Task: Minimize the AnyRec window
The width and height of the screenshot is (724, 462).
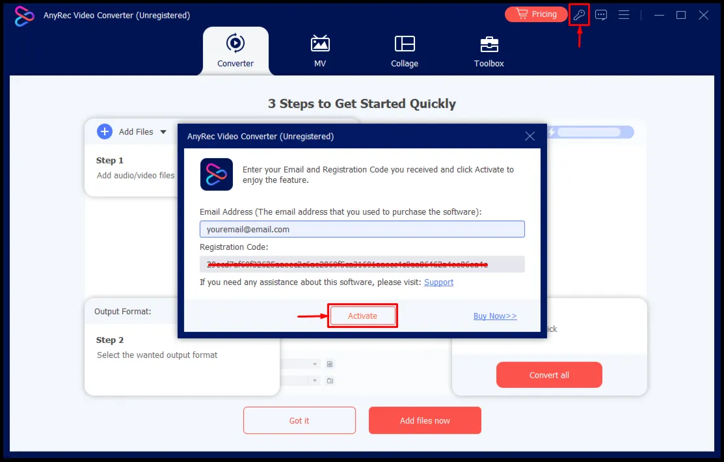Action: point(659,15)
